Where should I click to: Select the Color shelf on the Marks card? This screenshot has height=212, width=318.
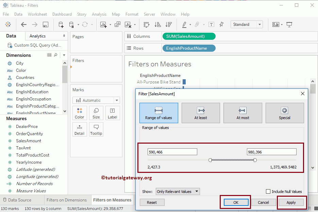point(80,113)
